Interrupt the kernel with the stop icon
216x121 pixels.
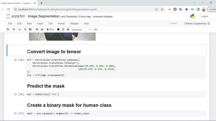click(58, 30)
